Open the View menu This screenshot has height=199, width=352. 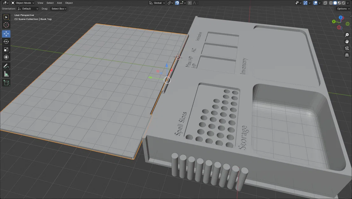pos(40,3)
